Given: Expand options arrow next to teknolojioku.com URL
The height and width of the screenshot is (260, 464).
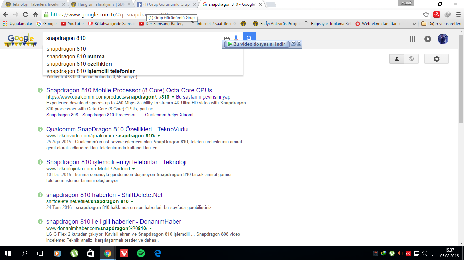Looking at the screenshot, I should [133, 169].
